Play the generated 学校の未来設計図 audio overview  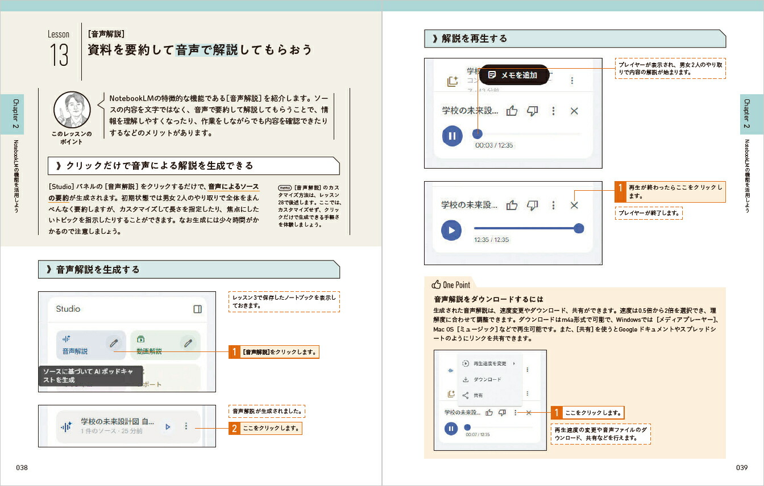[x=167, y=426]
